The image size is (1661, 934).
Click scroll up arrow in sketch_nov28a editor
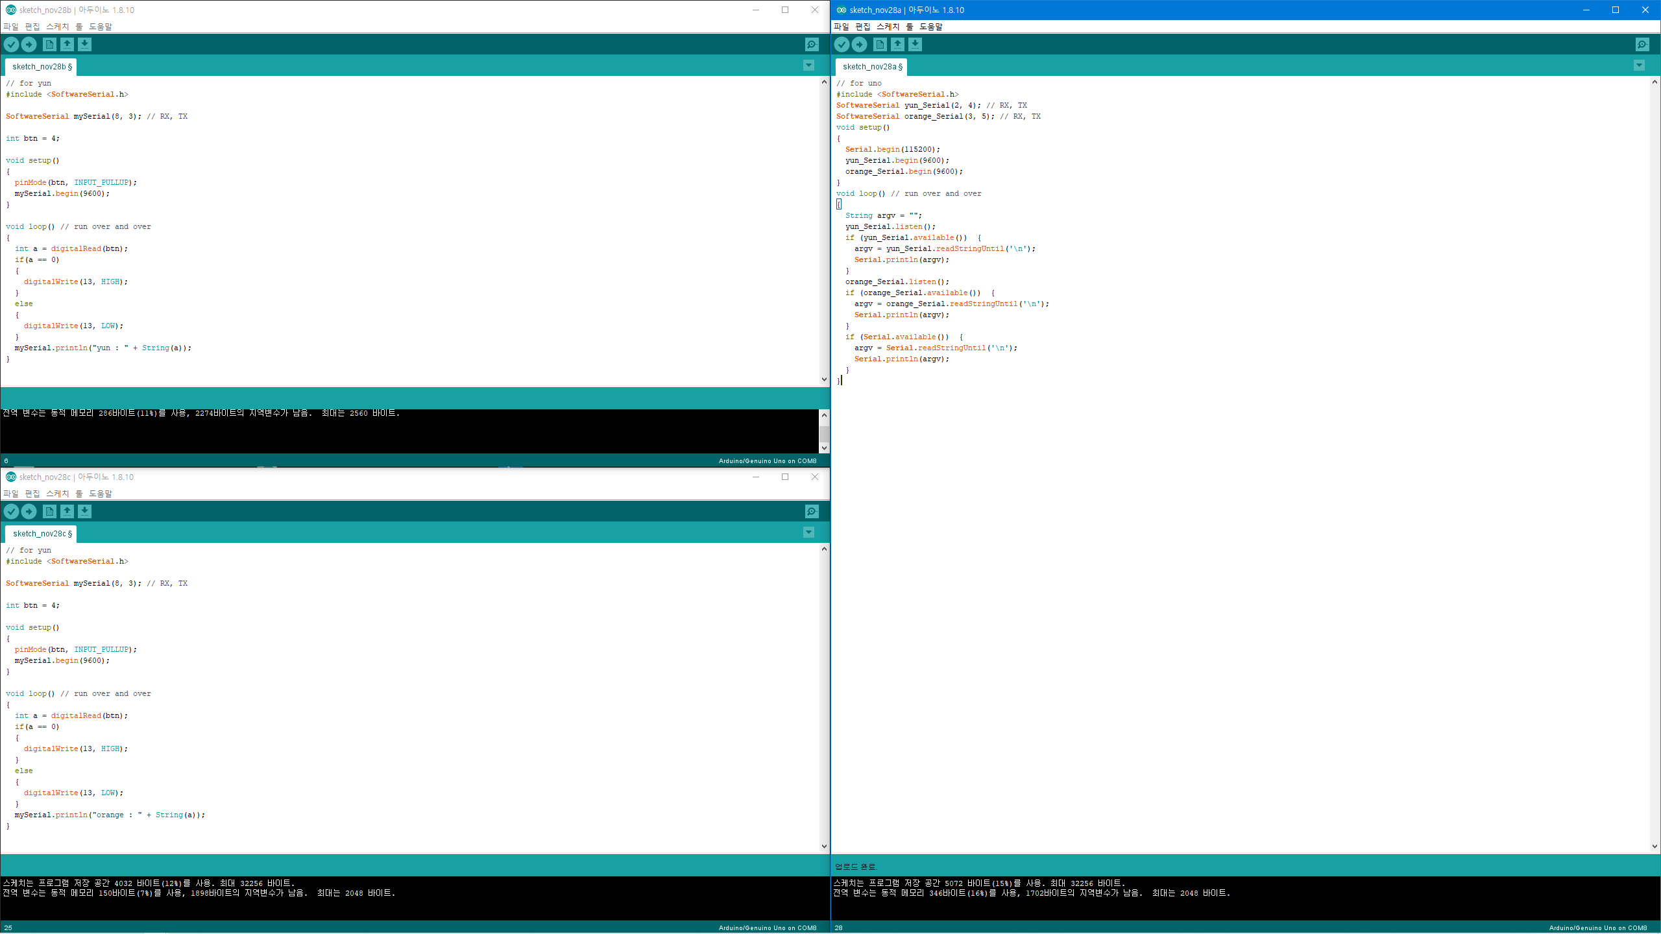pyautogui.click(x=1654, y=82)
